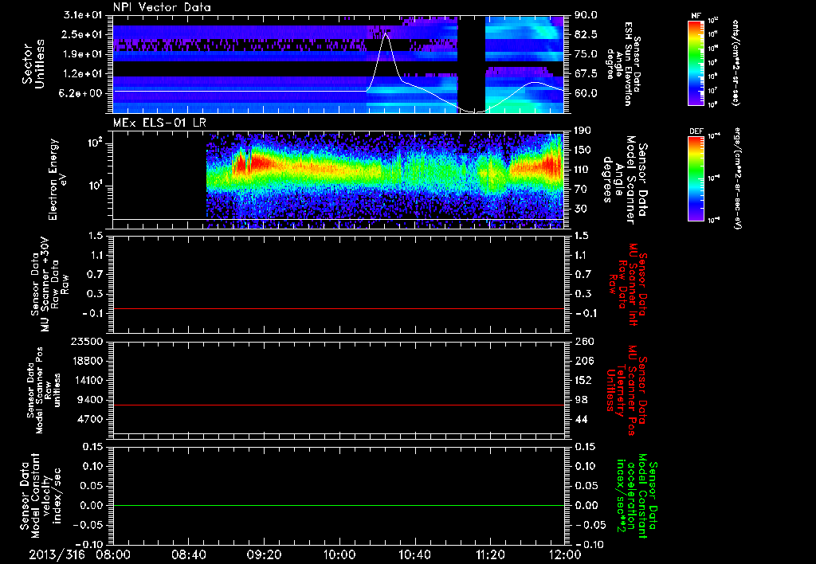The height and width of the screenshot is (564, 816).
Task: Click the 4700 scanner position tick label
Action: (91, 419)
